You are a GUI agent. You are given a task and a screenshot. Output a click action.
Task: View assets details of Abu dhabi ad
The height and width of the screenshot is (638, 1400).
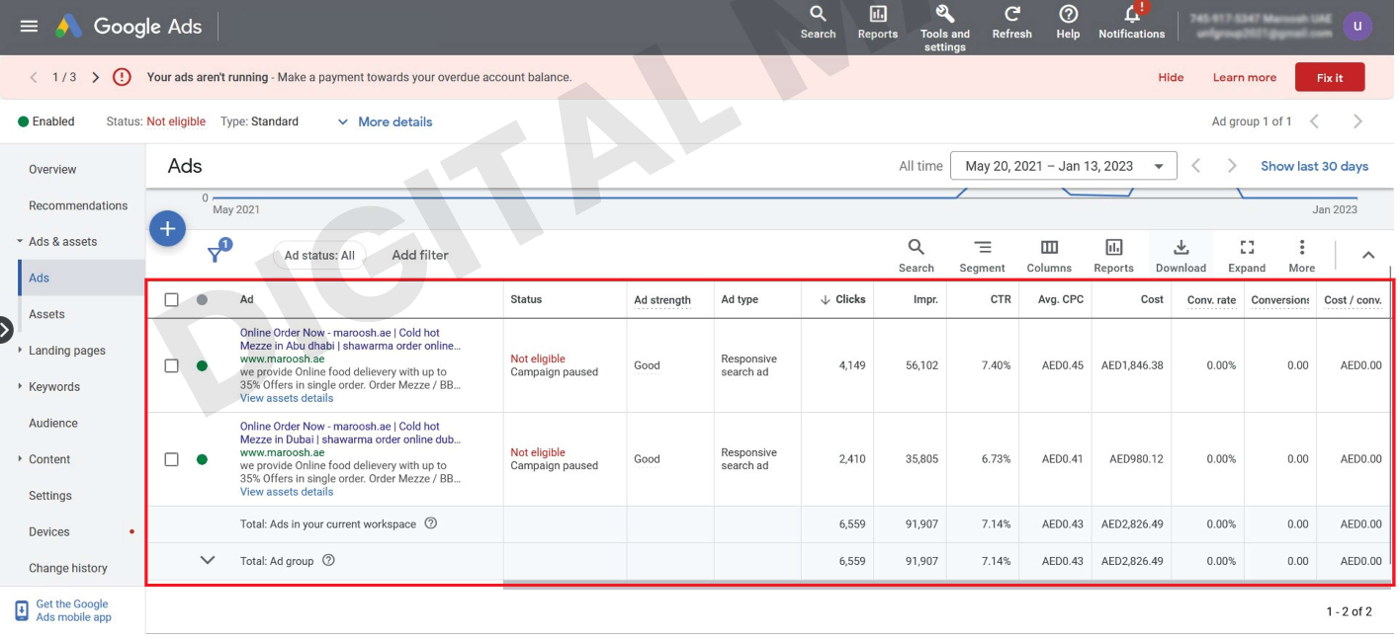coord(287,398)
